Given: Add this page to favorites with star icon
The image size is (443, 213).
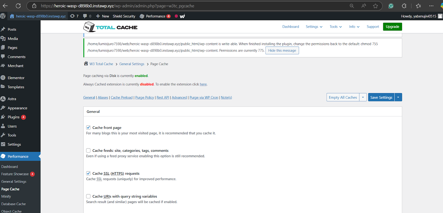Looking at the screenshot, I should pyautogui.click(x=375, y=6).
